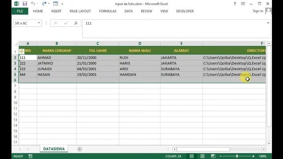The height and width of the screenshot is (159, 283).
Task: Expand the formula bar chevron
Action: pyautogui.click(x=268, y=23)
